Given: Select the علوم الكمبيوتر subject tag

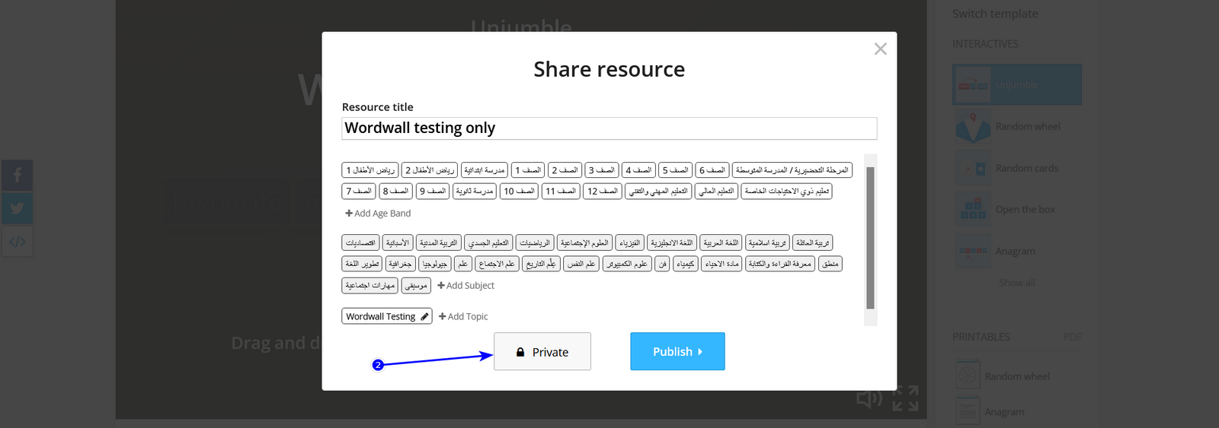Looking at the screenshot, I should pos(627,265).
